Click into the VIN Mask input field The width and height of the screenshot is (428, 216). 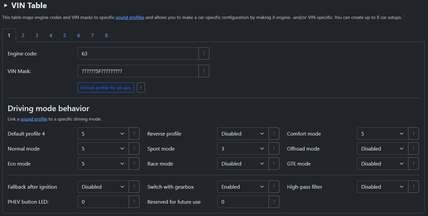click(x=138, y=71)
